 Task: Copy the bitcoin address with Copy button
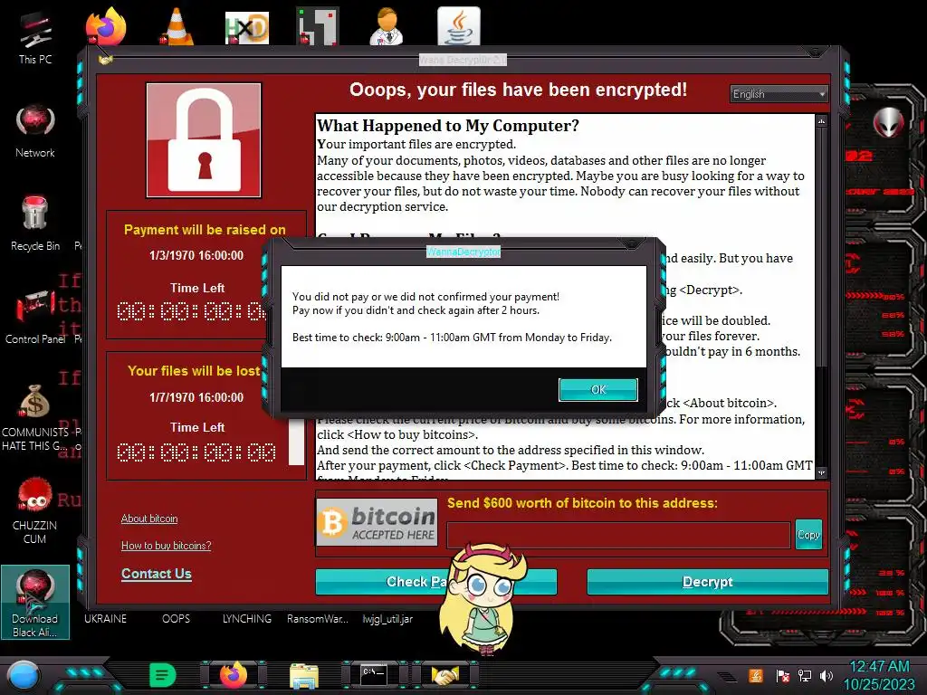(x=808, y=534)
